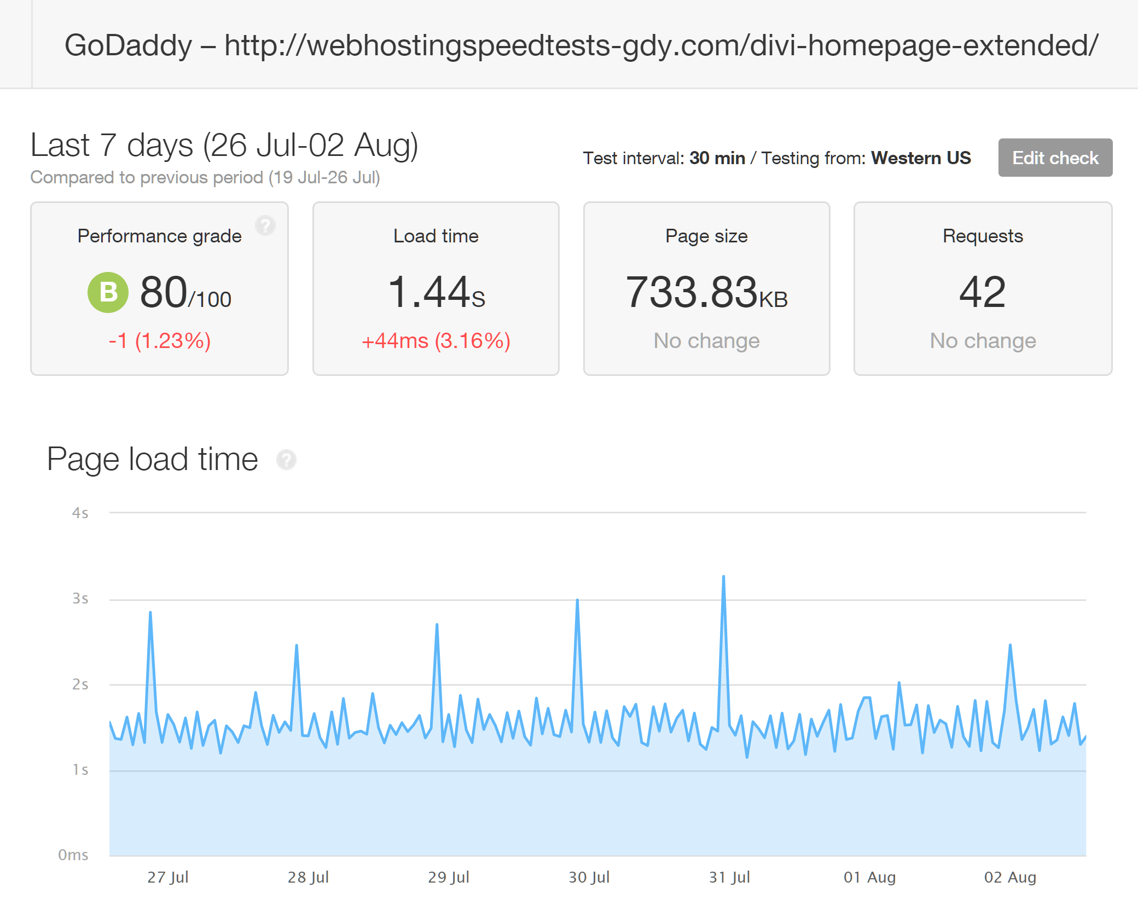Click the 30 Jul axis label

589,877
